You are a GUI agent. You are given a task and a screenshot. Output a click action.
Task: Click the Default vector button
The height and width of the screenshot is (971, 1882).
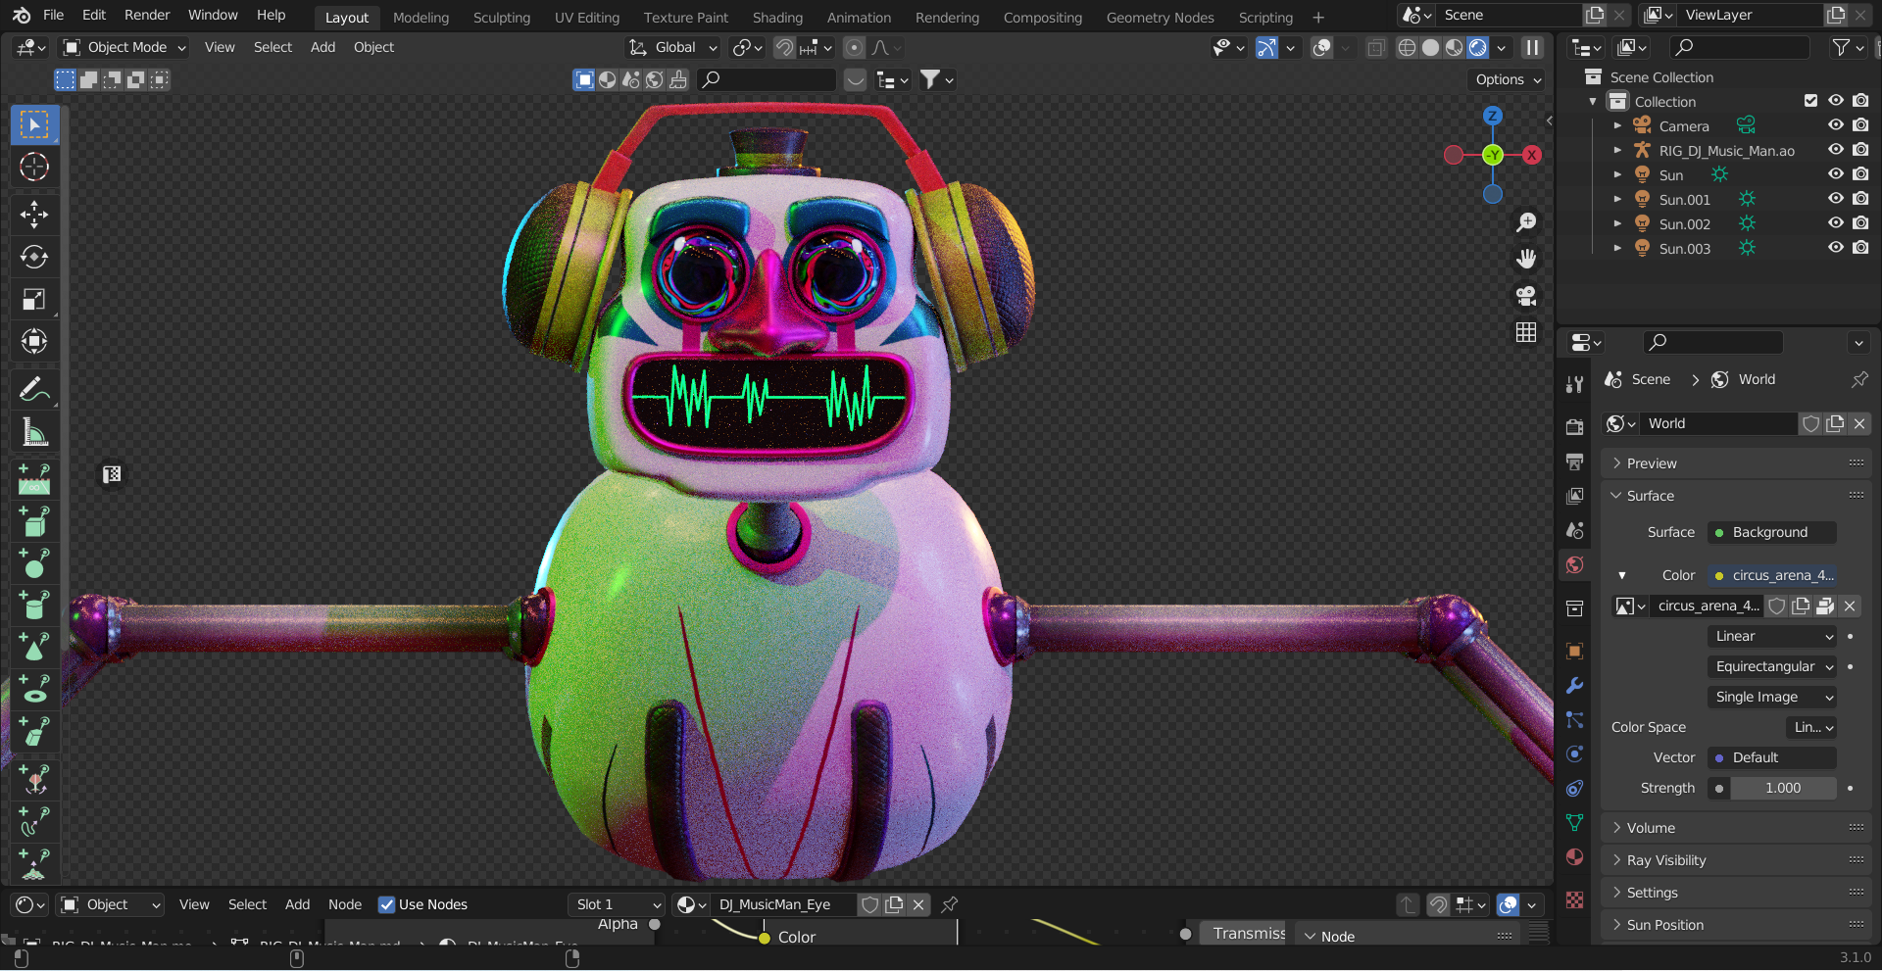(x=1772, y=757)
